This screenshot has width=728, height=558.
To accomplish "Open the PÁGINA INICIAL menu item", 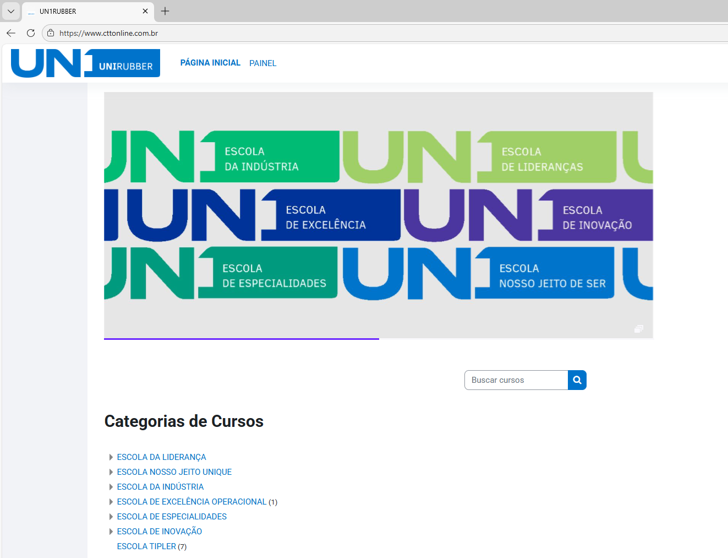I will 210,63.
